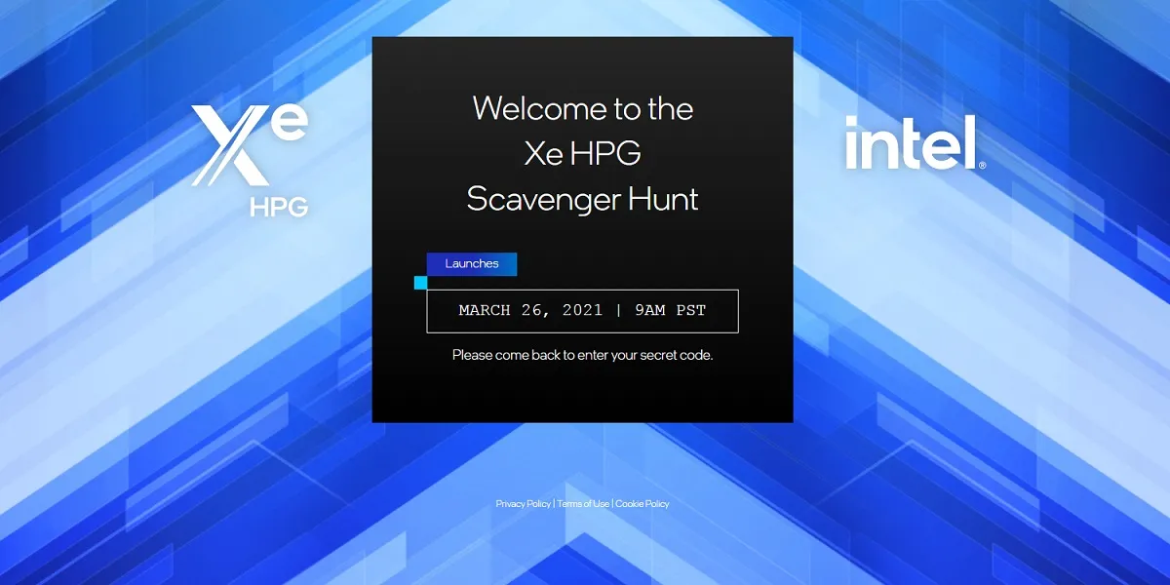Open the Cookie Policy link

click(643, 504)
